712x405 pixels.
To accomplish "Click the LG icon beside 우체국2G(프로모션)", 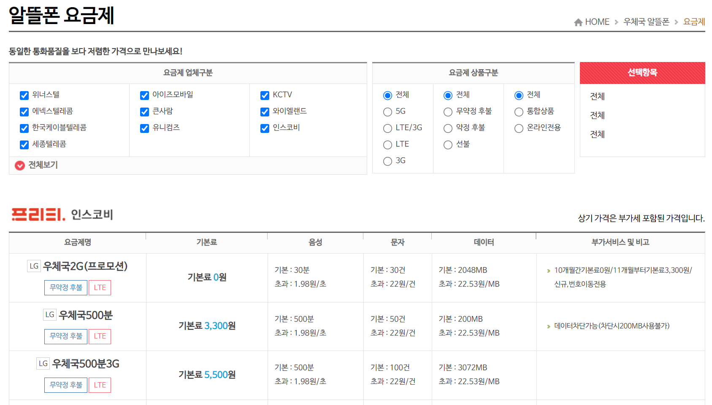I will point(34,265).
